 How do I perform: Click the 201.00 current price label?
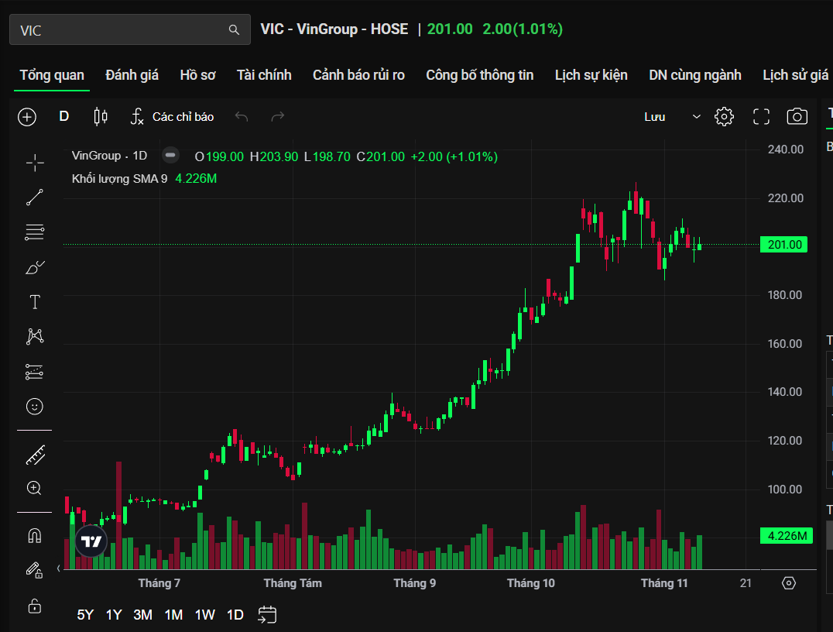783,245
